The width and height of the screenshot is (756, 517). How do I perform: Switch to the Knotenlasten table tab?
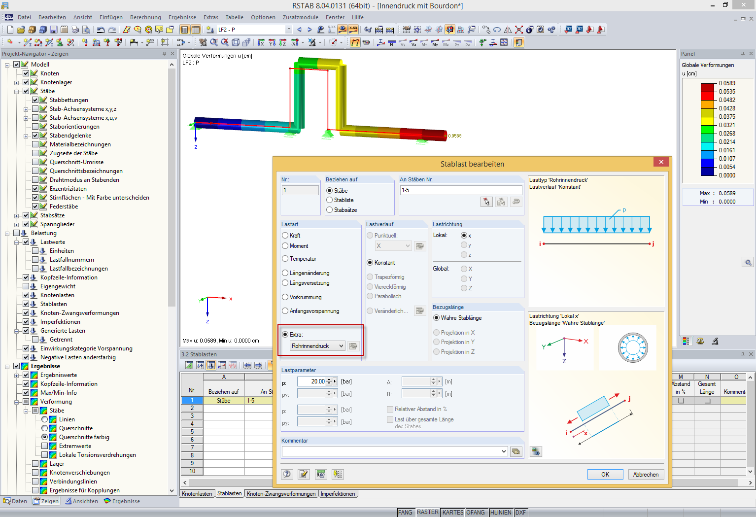point(197,494)
